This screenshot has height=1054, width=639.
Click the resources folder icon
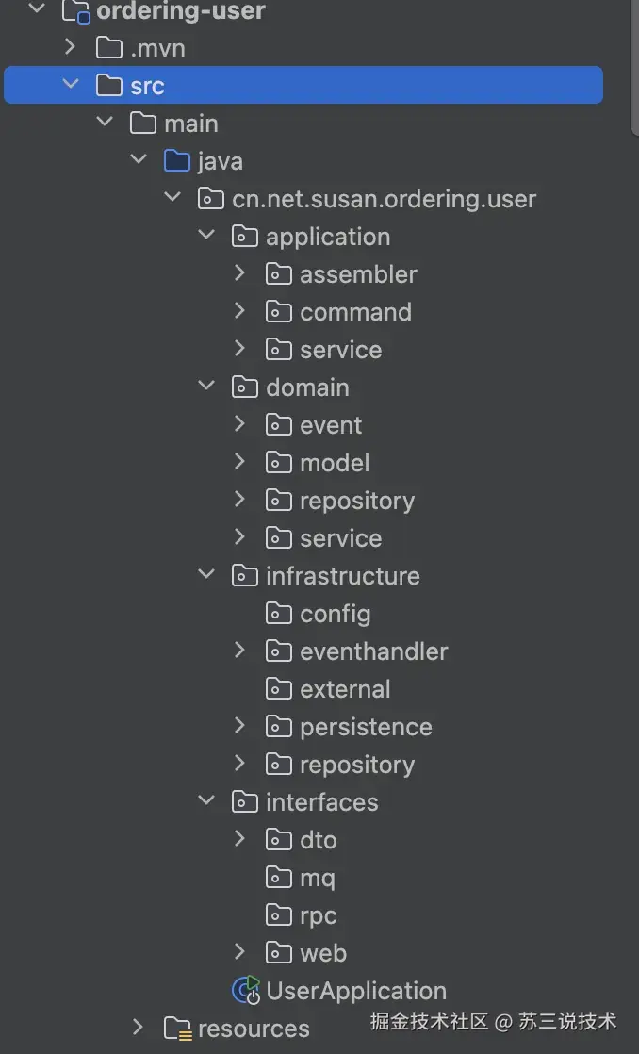pyautogui.click(x=177, y=1029)
